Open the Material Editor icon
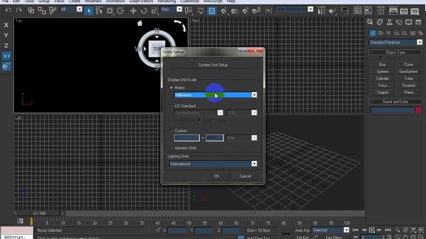This screenshot has width=426, height=239. pyautogui.click(x=381, y=11)
